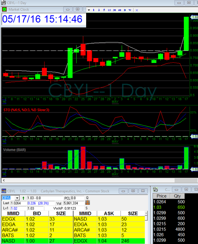Click the ASK column header
The width and height of the screenshot is (198, 244).
tap(109, 214)
